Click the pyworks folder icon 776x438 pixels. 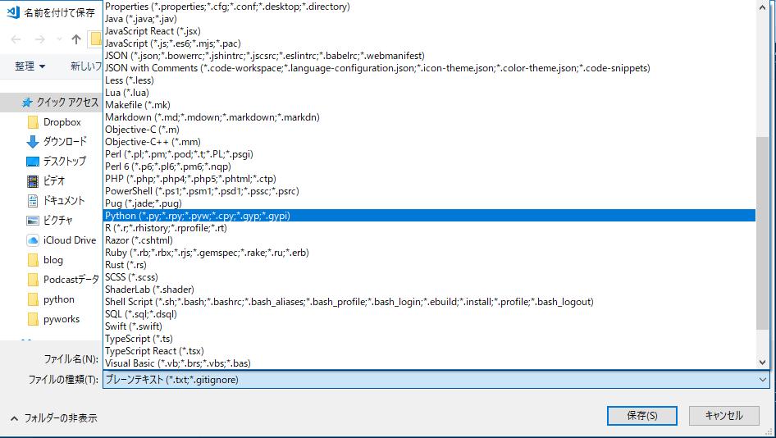pos(33,320)
